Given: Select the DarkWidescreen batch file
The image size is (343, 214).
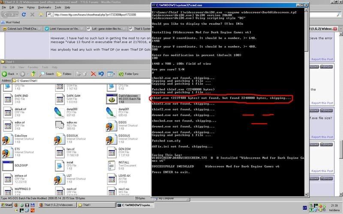Looking at the screenshot, I should coord(112,97).
